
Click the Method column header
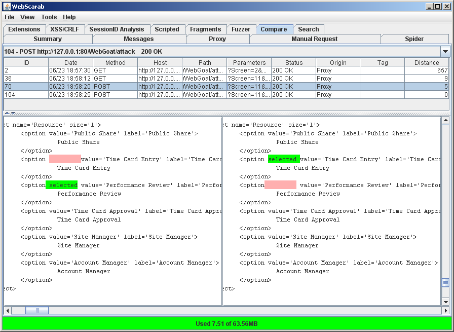coord(115,63)
